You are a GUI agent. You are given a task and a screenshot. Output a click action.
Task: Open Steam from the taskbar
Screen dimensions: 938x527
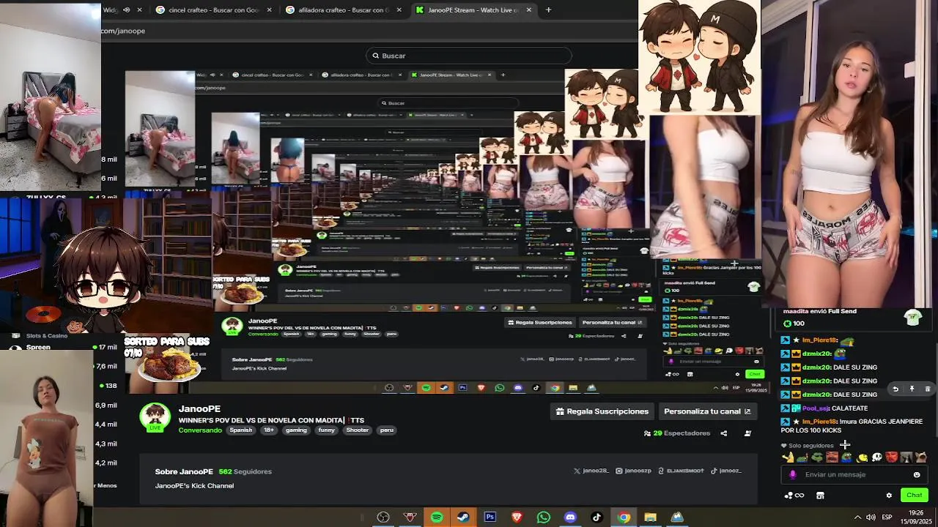click(463, 517)
